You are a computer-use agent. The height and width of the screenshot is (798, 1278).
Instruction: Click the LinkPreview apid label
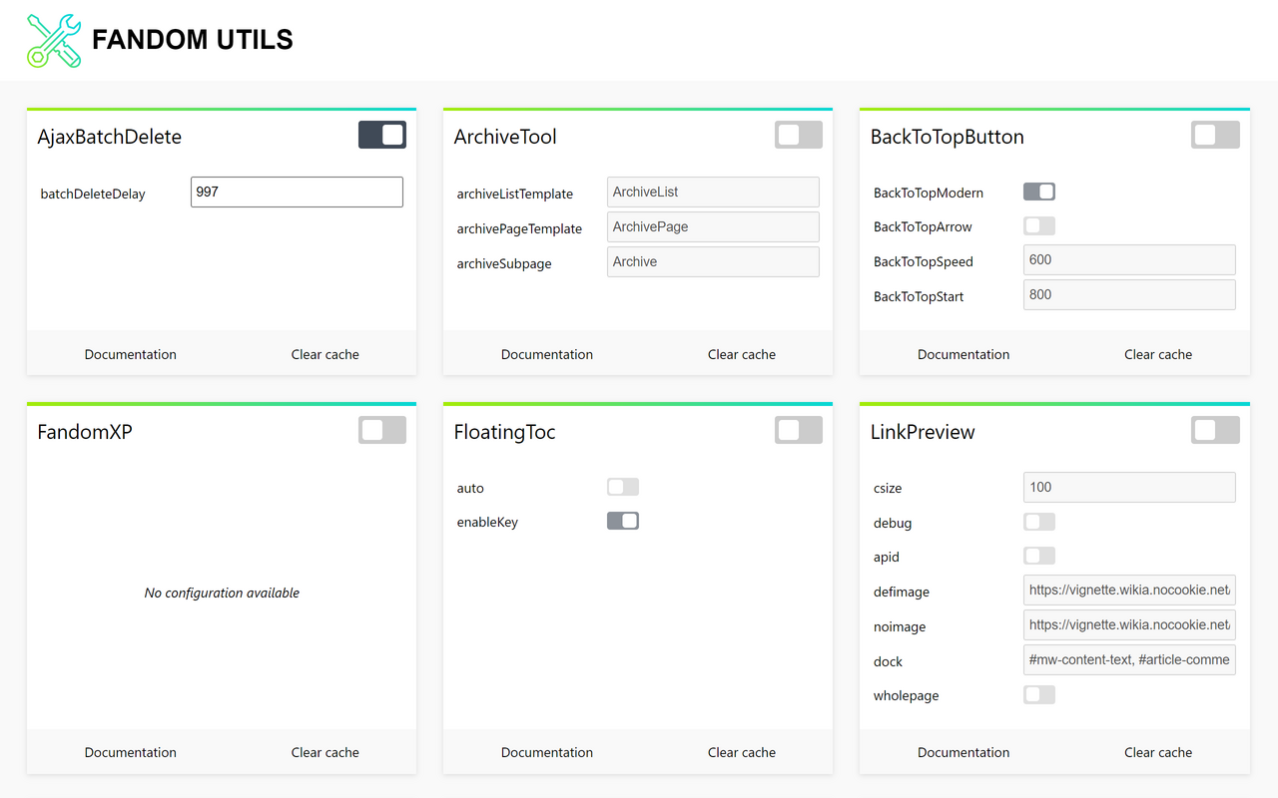tap(887, 557)
